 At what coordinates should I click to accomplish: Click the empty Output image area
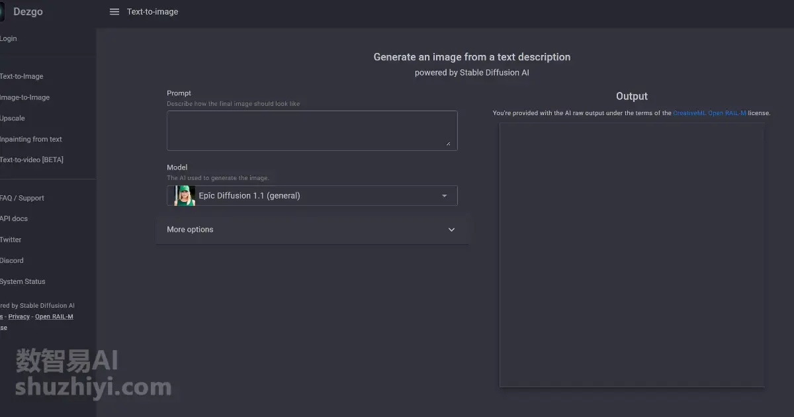632,255
